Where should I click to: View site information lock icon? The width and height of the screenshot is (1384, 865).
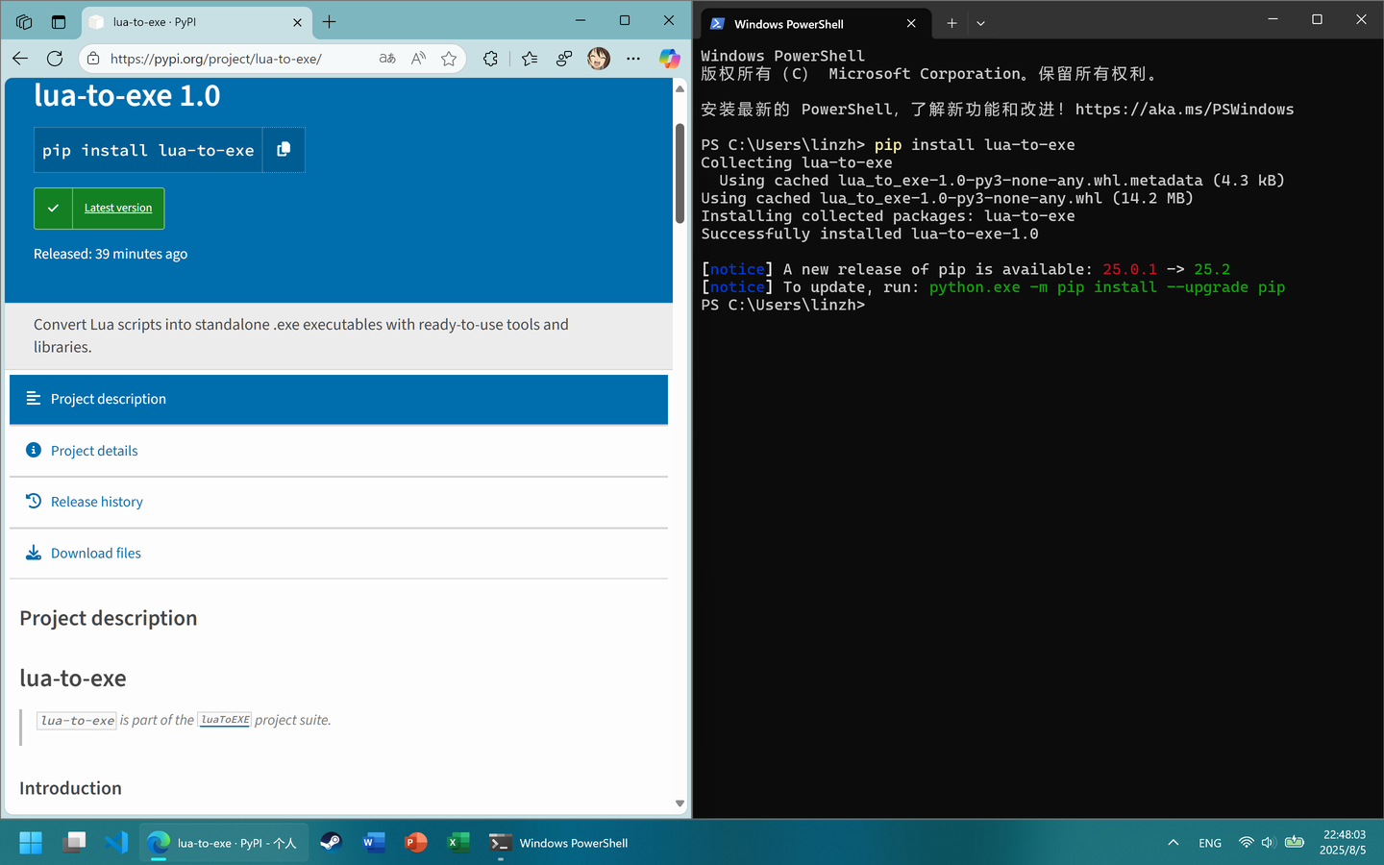pos(93,59)
